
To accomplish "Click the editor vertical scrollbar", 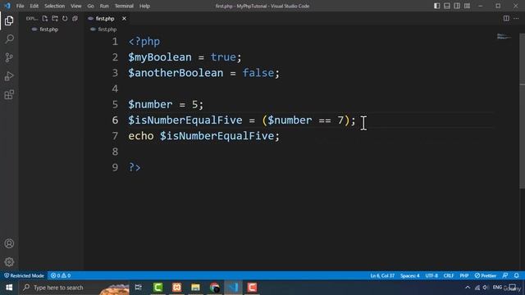I will (x=522, y=111).
